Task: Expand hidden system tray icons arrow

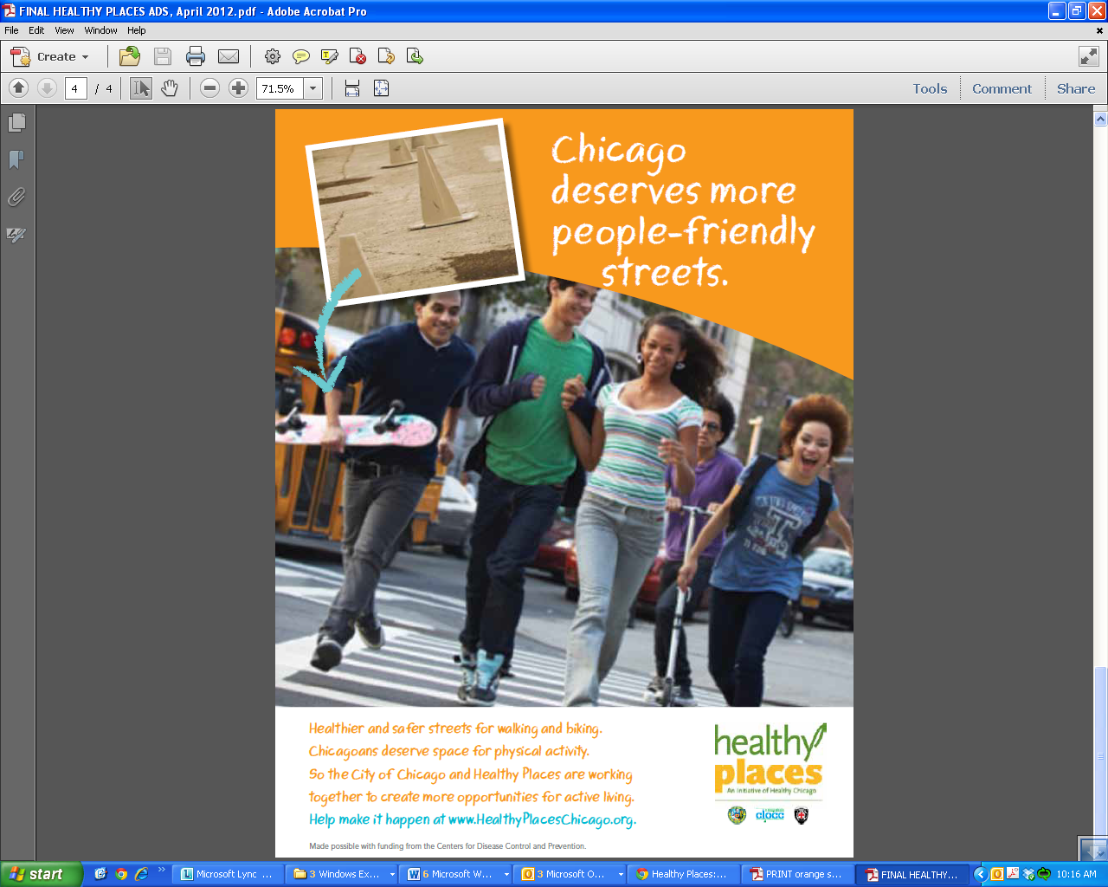Action: [x=981, y=874]
